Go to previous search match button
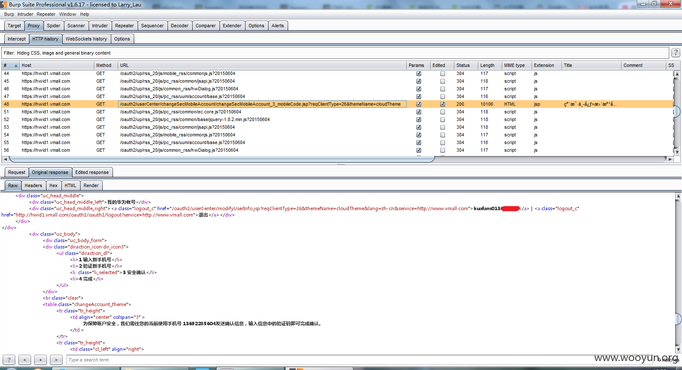The width and height of the screenshot is (682, 370). pyautogui.click(x=25, y=360)
